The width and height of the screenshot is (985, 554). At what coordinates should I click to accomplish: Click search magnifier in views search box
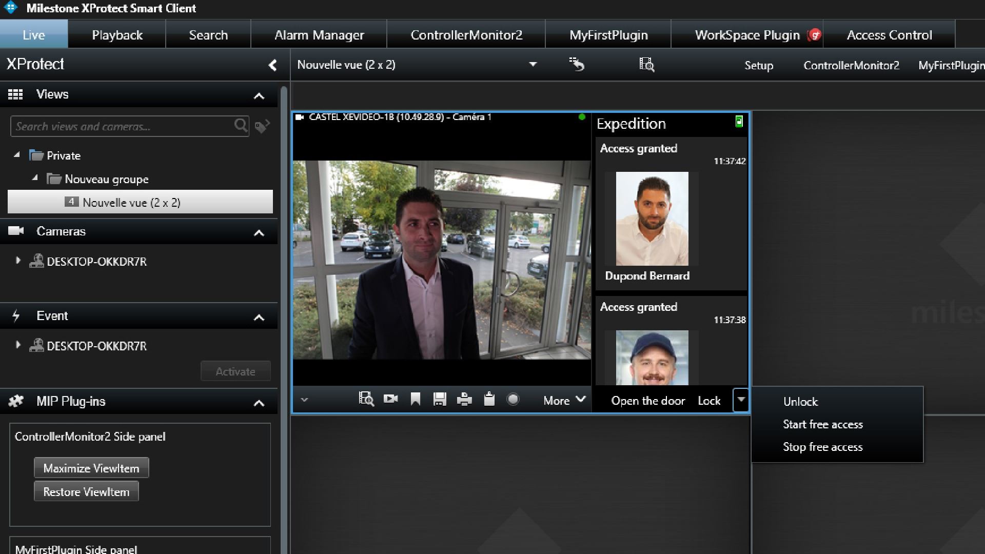pyautogui.click(x=241, y=125)
